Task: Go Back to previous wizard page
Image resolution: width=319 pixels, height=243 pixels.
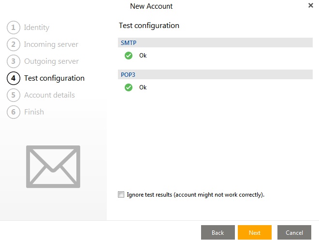Action: 218,232
